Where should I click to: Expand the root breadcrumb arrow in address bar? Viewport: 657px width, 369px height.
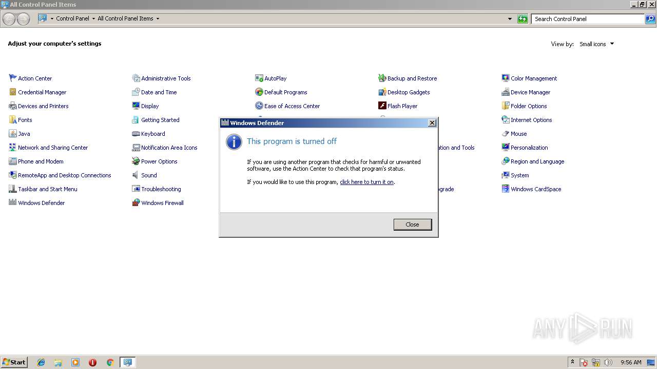pyautogui.click(x=52, y=18)
